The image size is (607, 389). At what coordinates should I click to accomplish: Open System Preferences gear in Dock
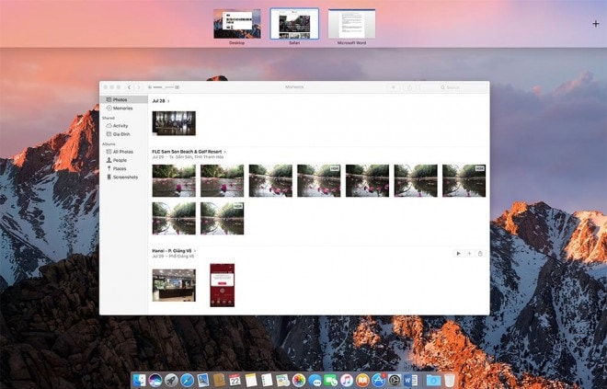click(x=395, y=381)
